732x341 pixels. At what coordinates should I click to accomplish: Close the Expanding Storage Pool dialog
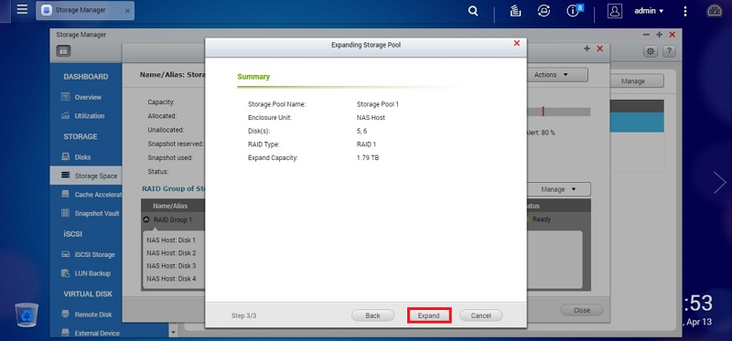coord(517,43)
